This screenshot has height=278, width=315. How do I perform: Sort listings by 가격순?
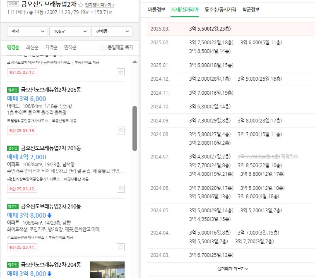(51, 48)
